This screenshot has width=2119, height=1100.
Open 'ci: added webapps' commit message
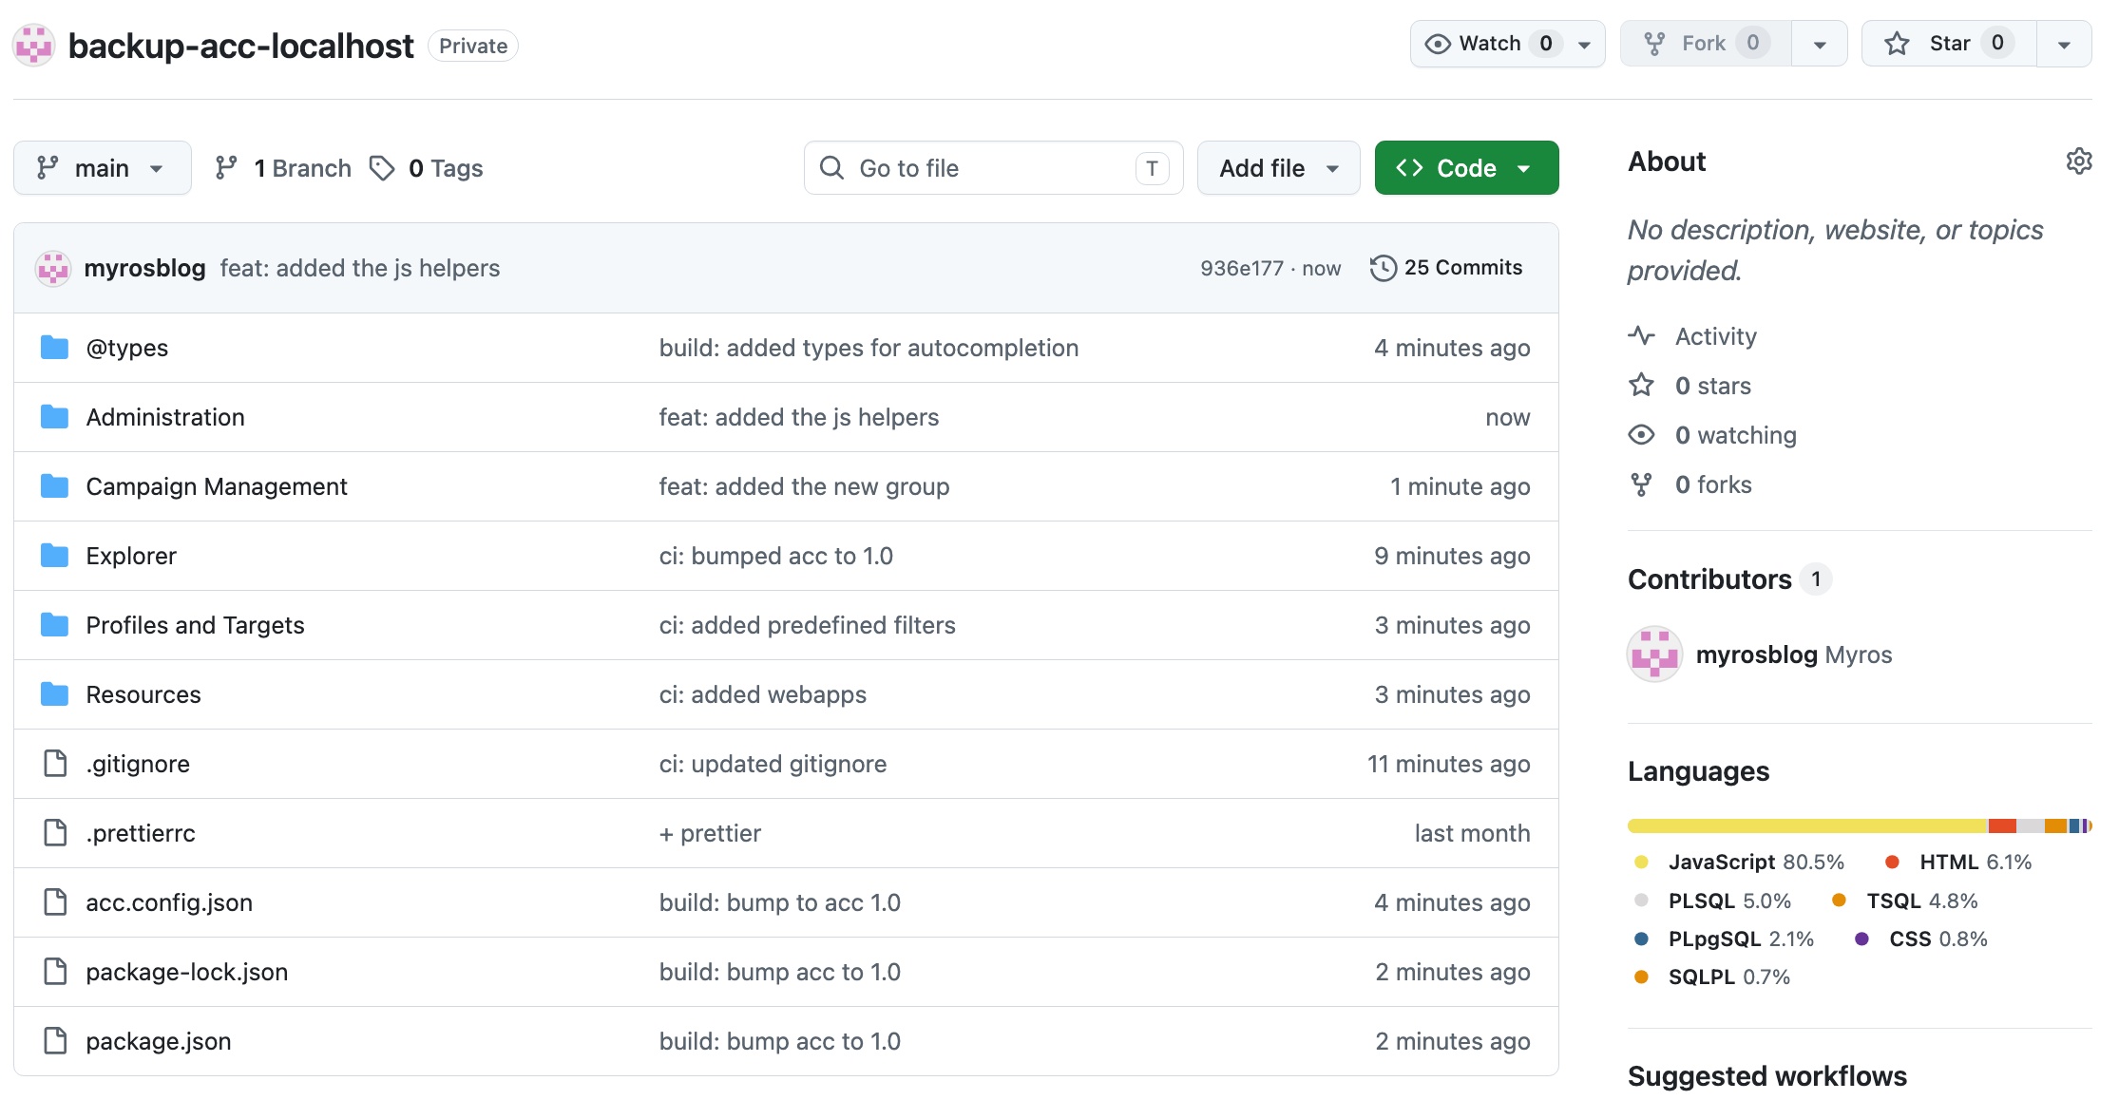coord(763,694)
